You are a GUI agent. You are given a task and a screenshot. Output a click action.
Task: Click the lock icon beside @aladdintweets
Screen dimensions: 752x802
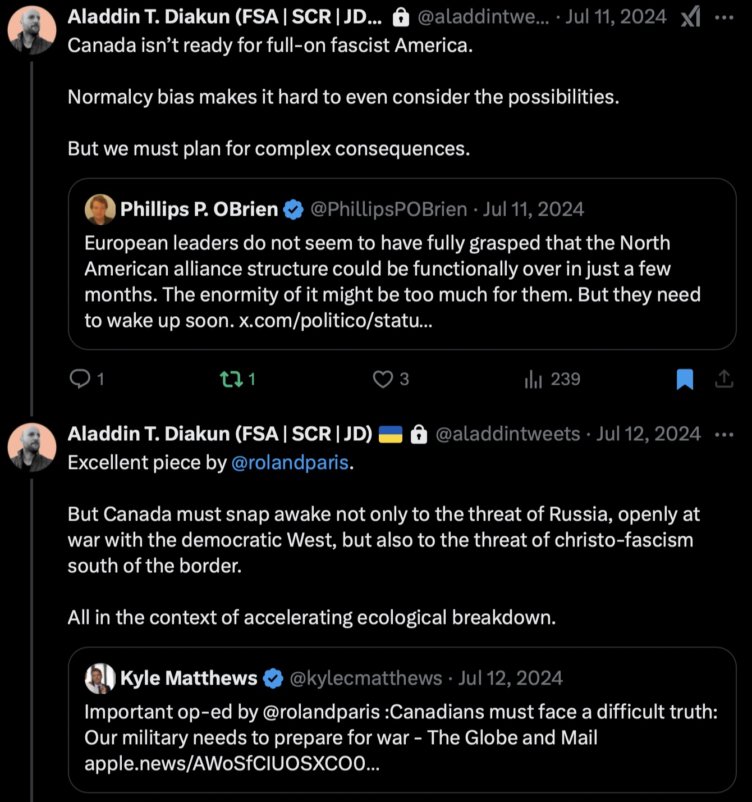[x=419, y=434]
